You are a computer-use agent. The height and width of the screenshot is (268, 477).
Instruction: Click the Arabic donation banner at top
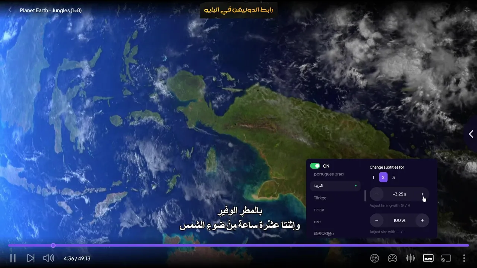[238, 10]
